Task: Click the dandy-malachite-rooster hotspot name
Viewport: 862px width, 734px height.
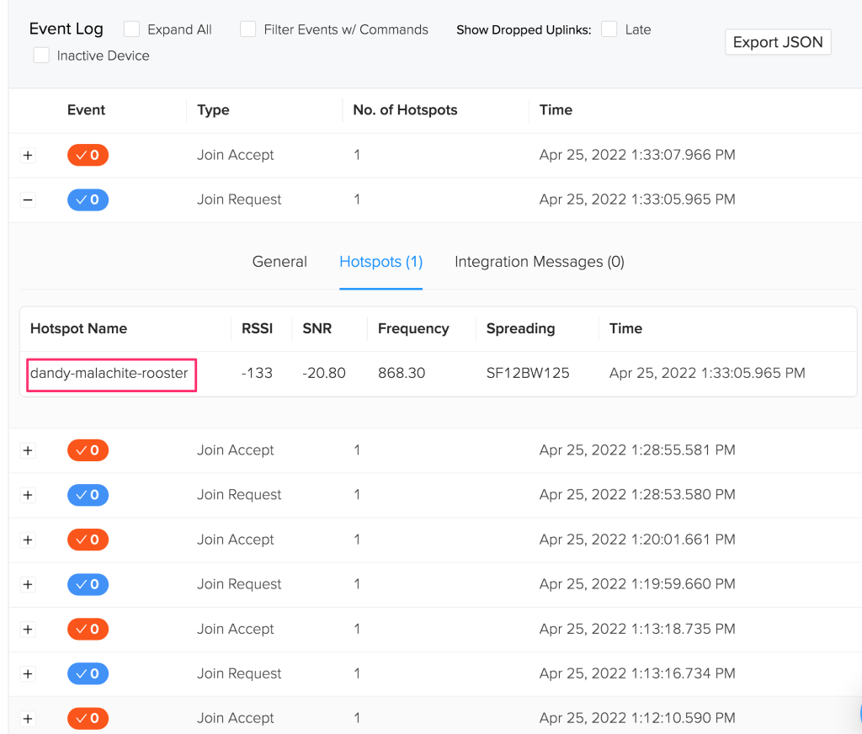Action: coord(109,373)
